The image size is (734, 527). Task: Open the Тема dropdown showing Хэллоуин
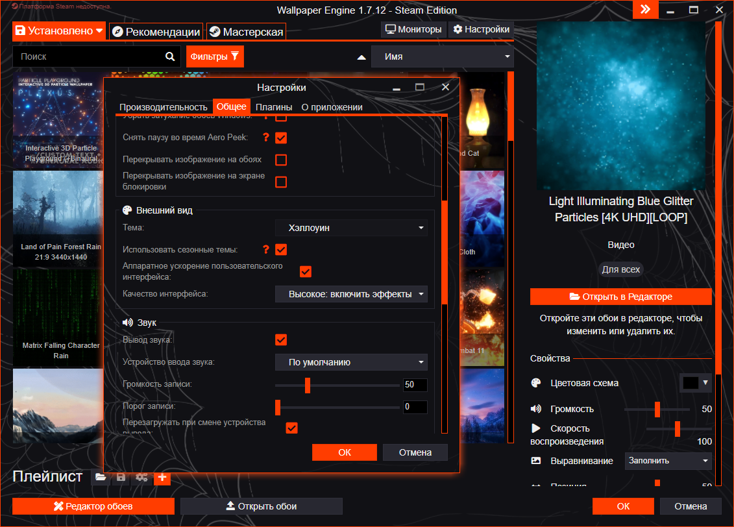click(x=351, y=228)
